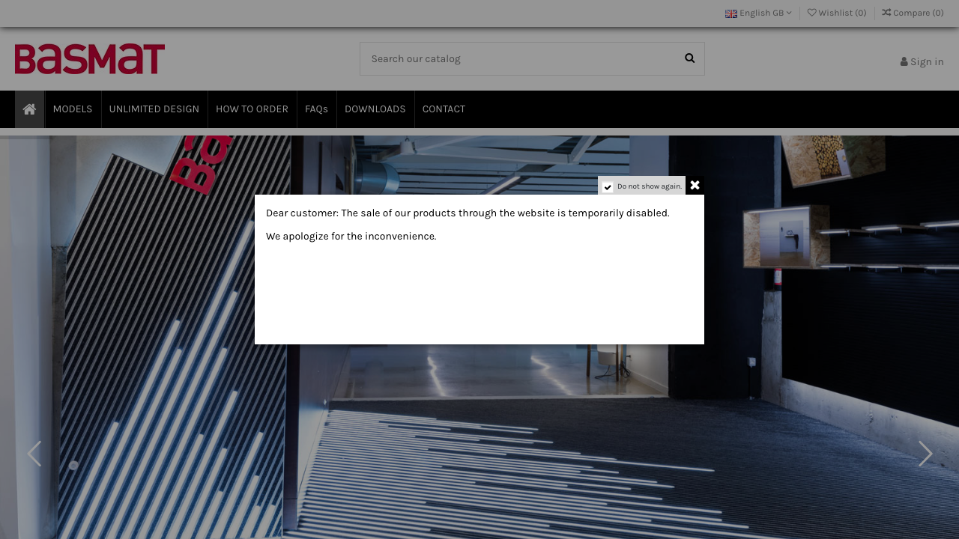
Task: Navigate to the FAQs page
Action: (x=316, y=109)
